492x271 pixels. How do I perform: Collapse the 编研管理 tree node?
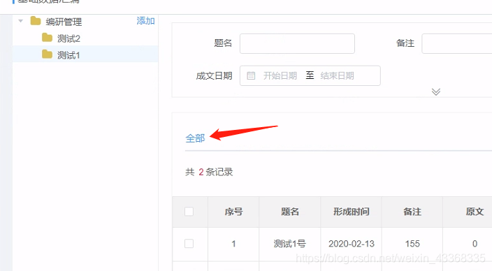pos(21,21)
